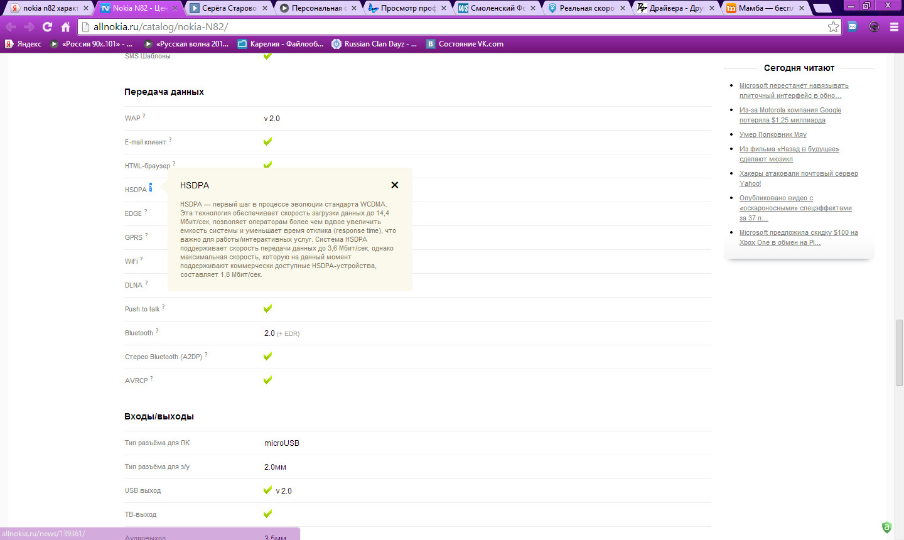
Task: Open the AVRCP question mark hint
Action: (151, 378)
